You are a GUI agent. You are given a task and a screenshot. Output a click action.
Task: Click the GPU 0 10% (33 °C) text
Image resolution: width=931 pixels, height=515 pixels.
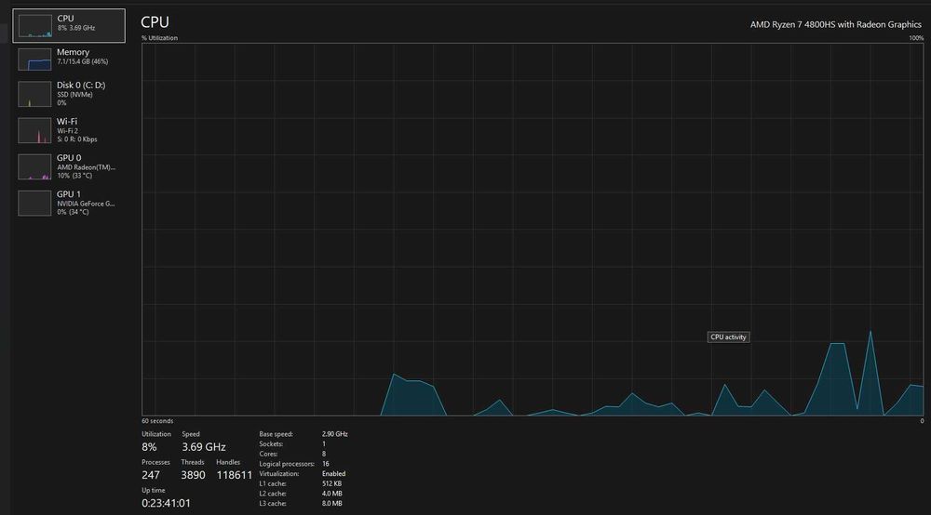tap(74, 176)
